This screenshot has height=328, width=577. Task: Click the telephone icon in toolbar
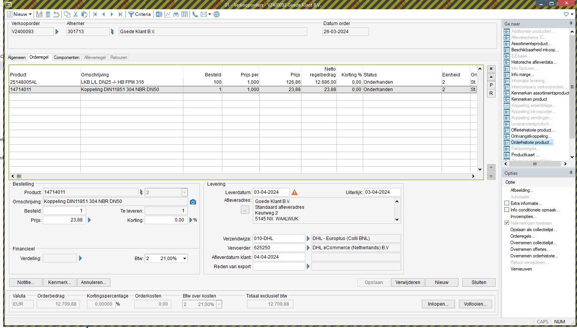pyautogui.click(x=195, y=14)
